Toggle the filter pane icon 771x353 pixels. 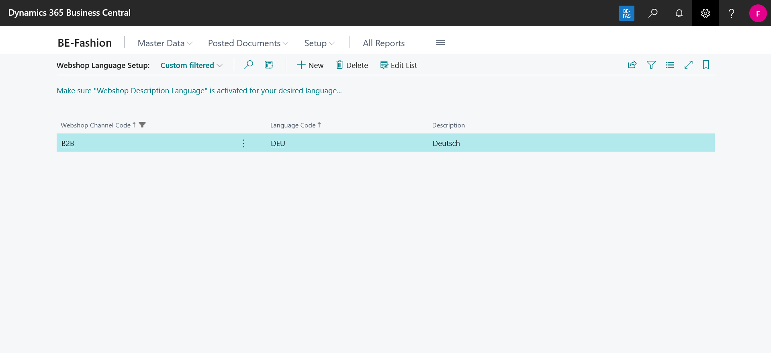(651, 65)
